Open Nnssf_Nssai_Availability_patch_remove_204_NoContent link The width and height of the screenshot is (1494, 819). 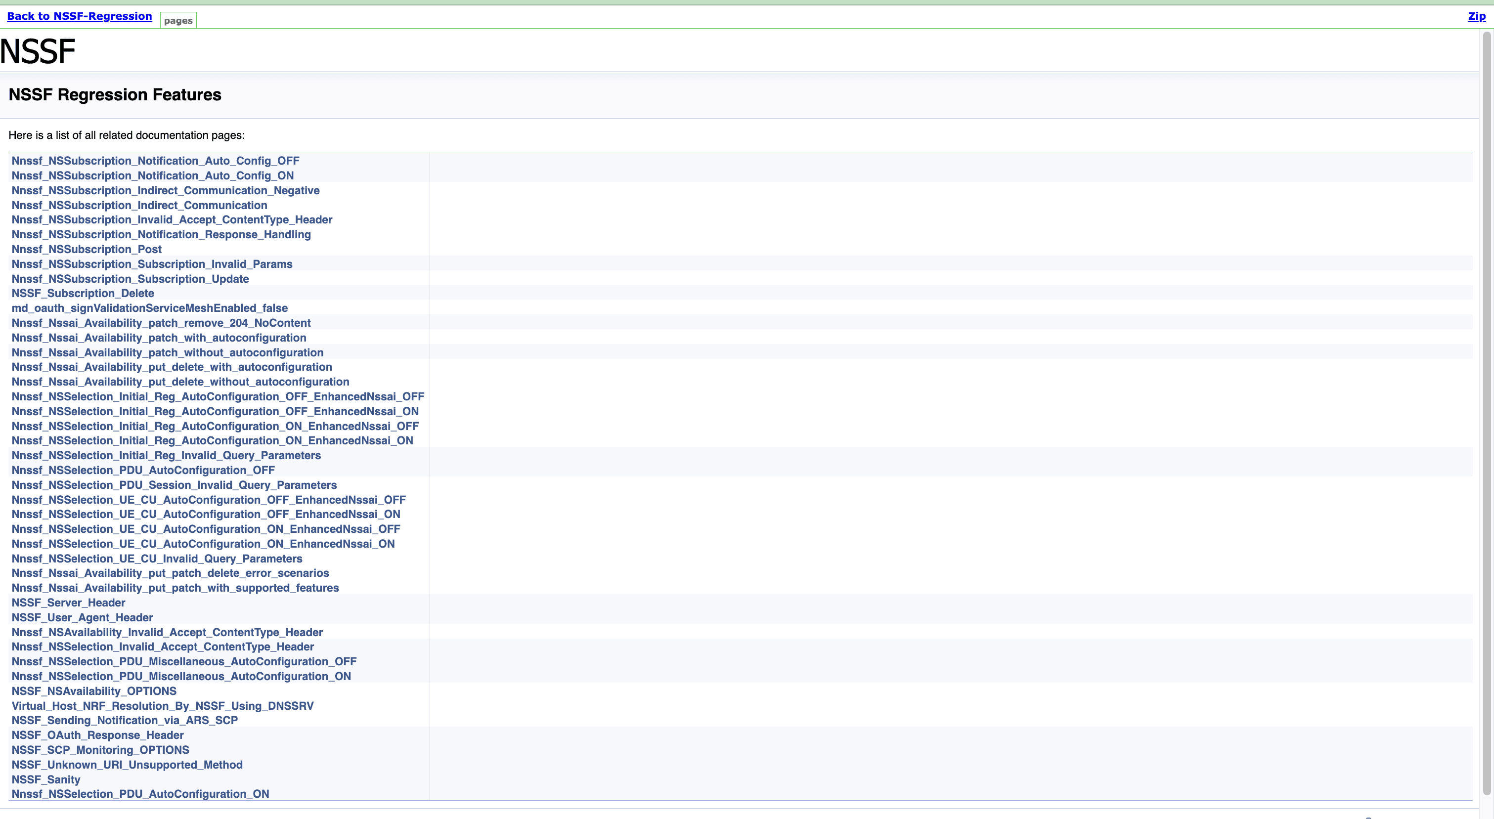(161, 323)
